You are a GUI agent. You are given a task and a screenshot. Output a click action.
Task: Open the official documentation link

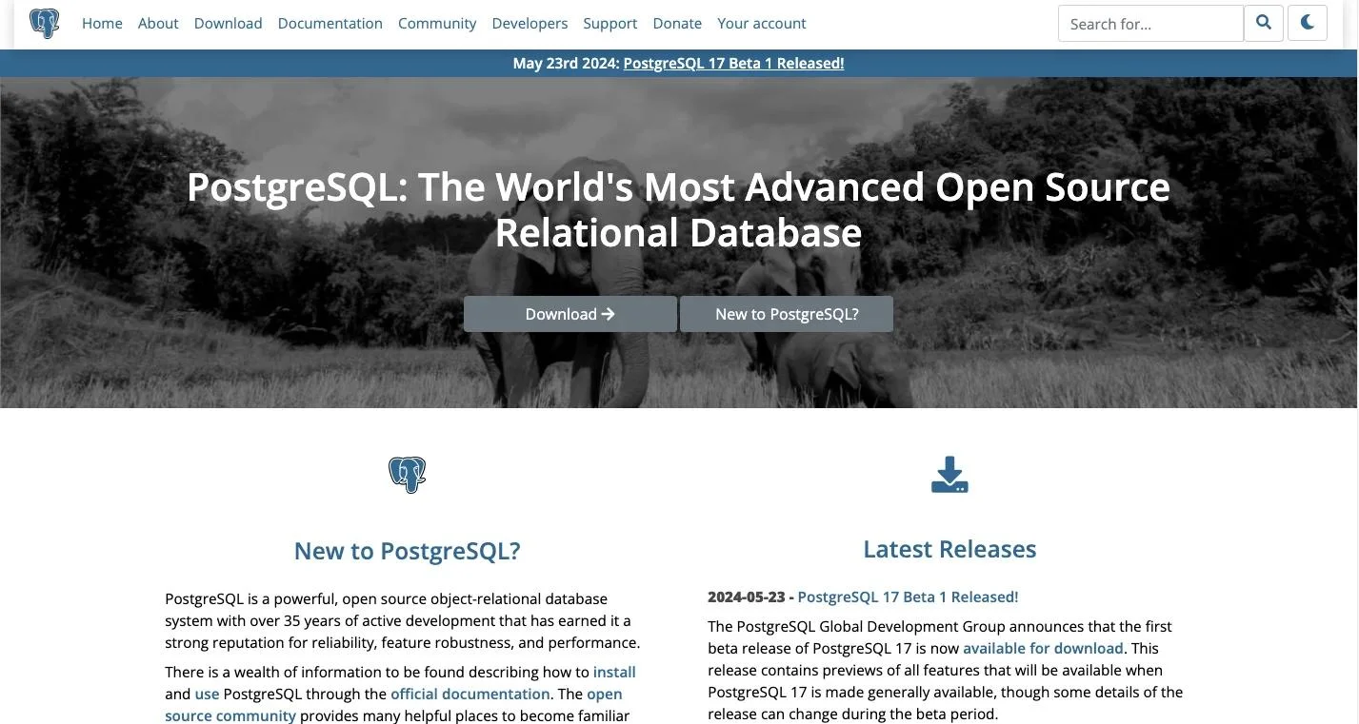pos(470,694)
